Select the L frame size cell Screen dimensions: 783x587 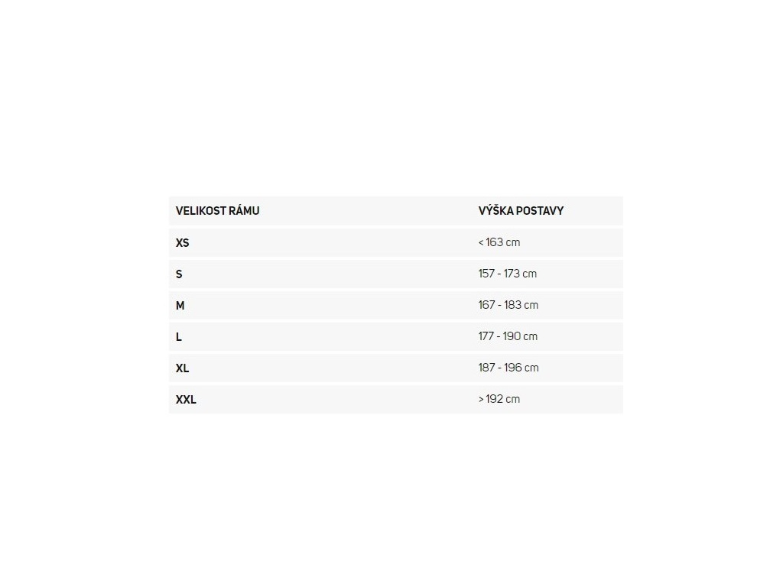tap(179, 337)
